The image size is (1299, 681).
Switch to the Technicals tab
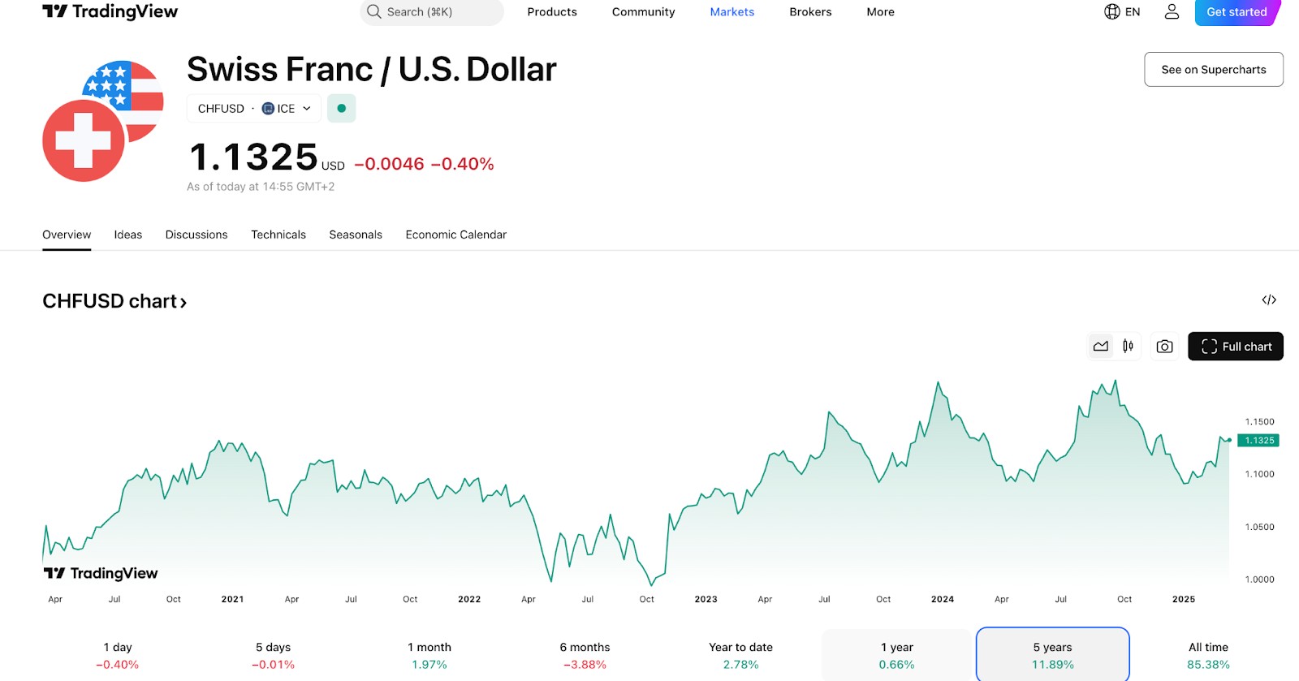point(278,235)
